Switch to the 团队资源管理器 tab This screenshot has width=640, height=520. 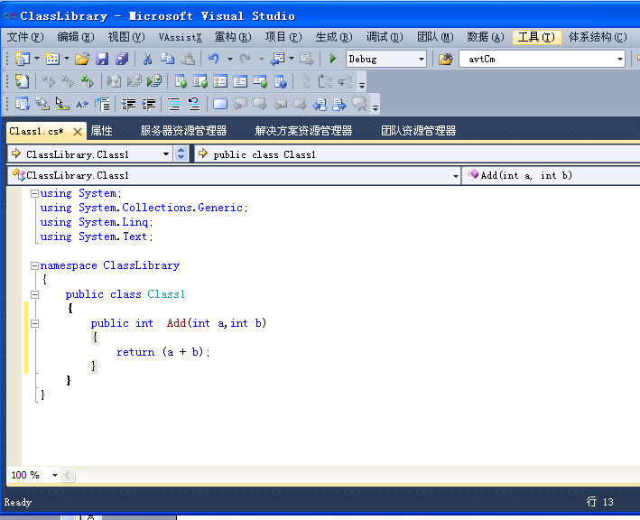click(418, 131)
